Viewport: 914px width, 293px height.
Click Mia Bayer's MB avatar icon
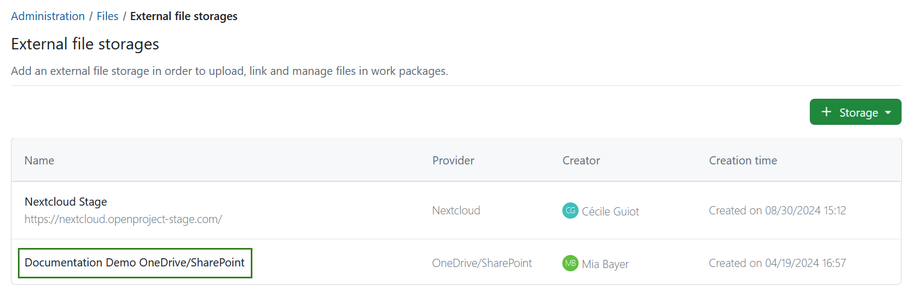570,263
